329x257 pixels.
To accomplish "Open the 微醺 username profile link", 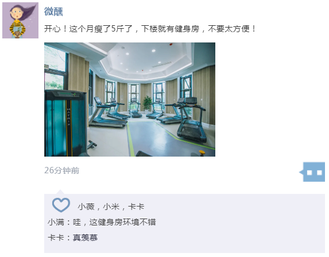I will 53,11.
